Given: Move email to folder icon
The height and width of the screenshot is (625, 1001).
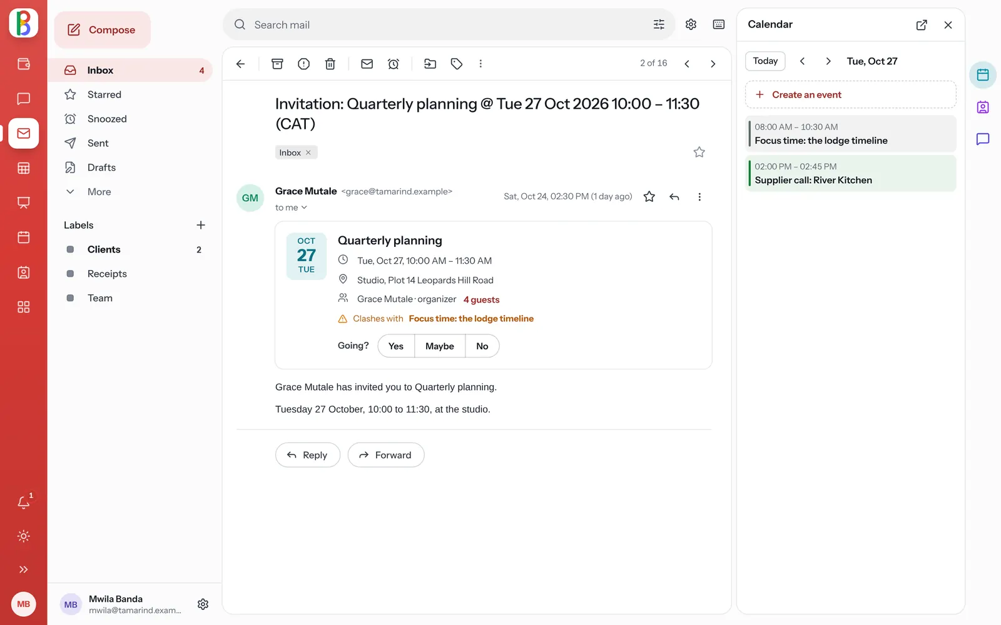Looking at the screenshot, I should [430, 64].
